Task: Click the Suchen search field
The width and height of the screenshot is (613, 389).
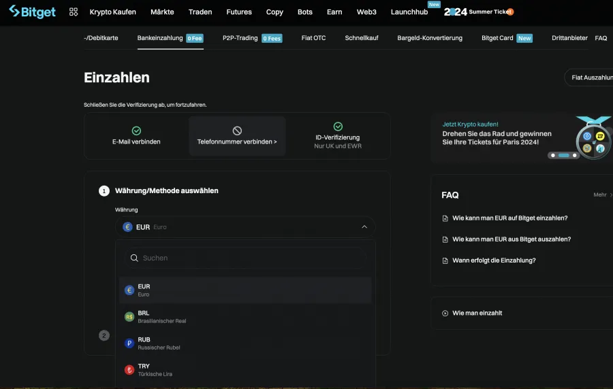Action: [x=245, y=258]
